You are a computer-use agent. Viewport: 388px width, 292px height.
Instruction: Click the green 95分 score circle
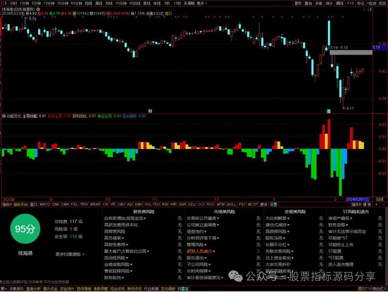click(x=25, y=229)
